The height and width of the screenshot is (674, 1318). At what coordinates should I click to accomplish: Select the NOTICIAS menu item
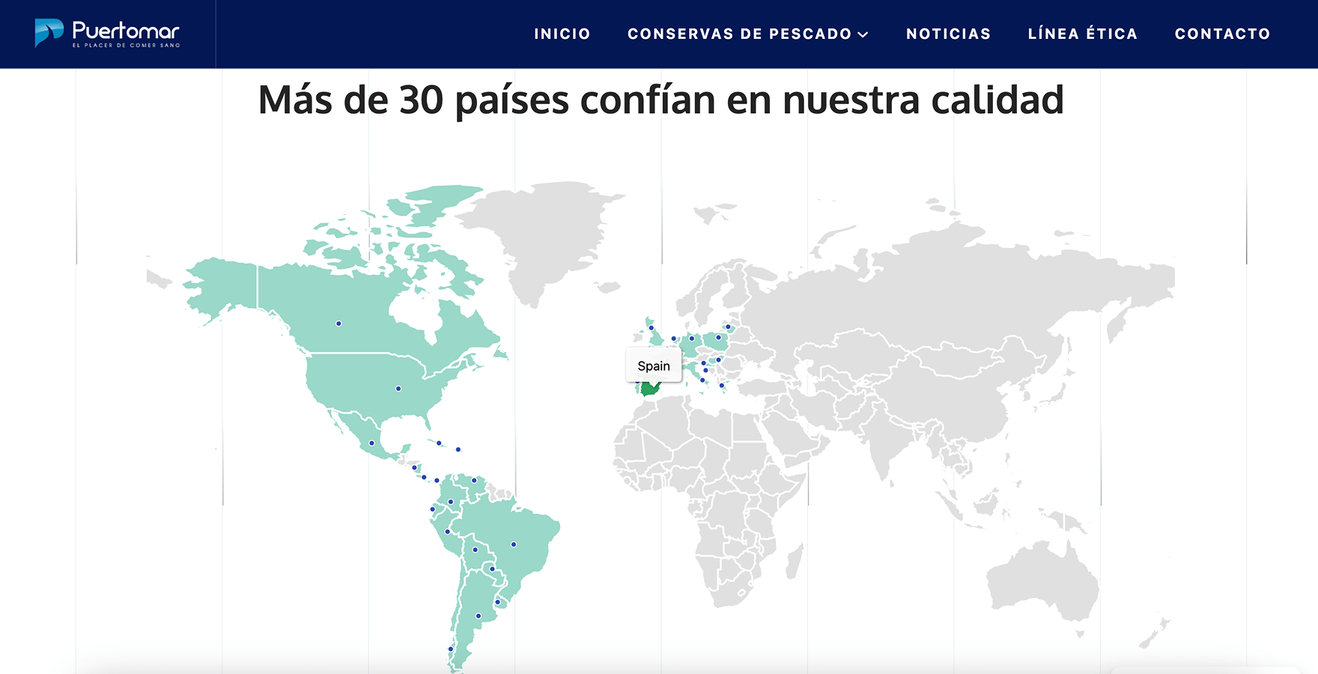(948, 33)
